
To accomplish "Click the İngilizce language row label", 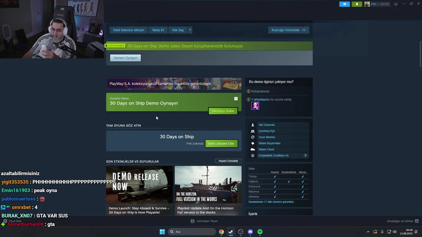I will pyautogui.click(x=253, y=181).
